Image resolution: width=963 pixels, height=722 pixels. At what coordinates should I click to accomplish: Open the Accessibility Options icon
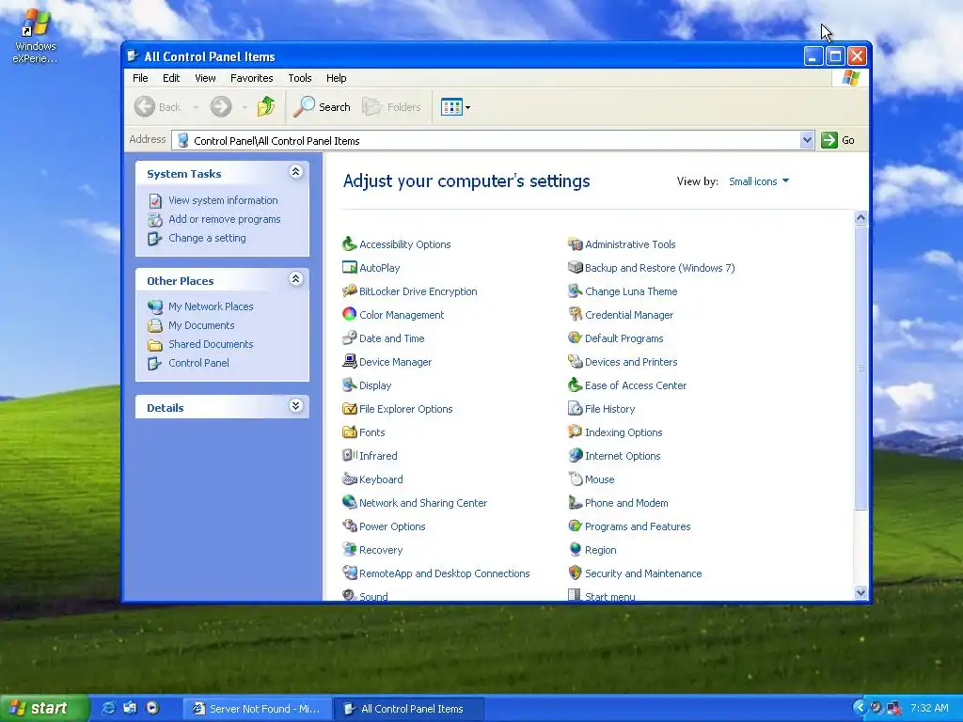tap(350, 244)
